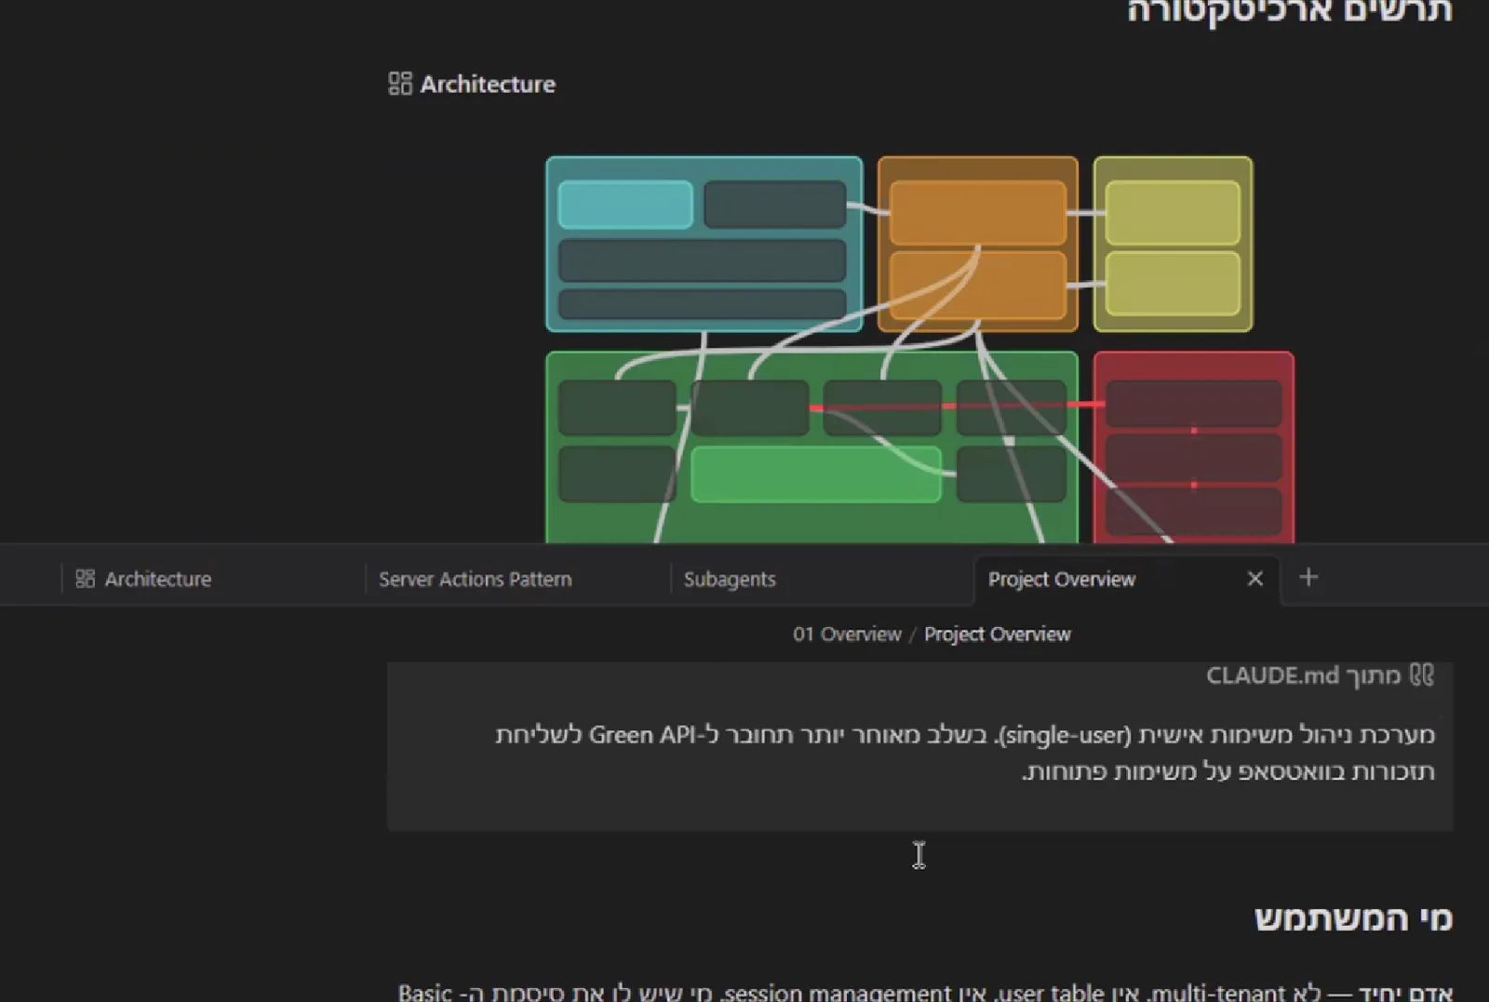1489x1002 pixels.
Task: Click the quote icon next to CLAUDE.md
Action: 1422,675
